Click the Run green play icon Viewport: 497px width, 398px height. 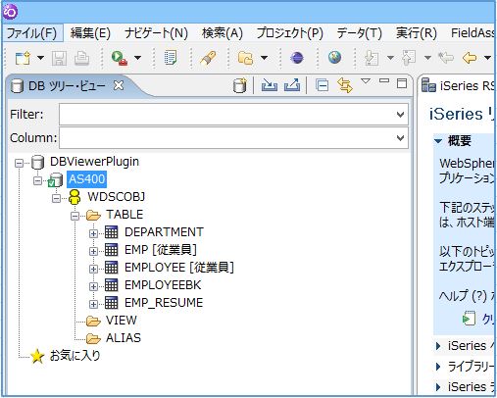click(120, 58)
